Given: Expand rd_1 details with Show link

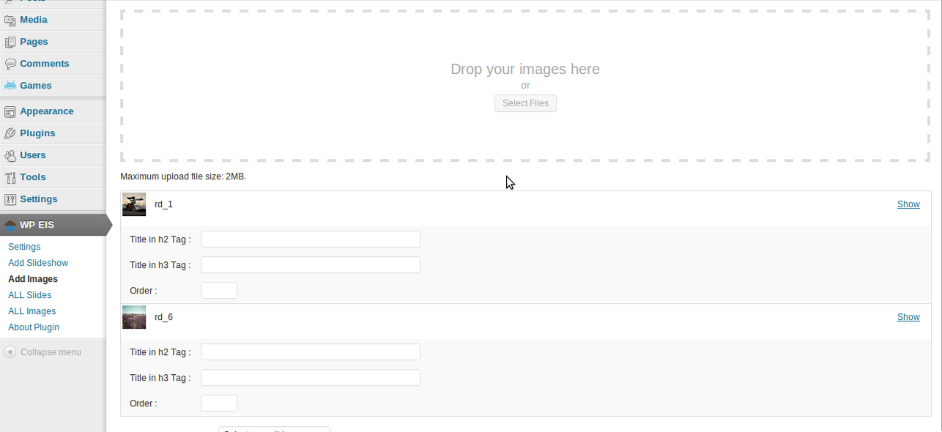Looking at the screenshot, I should [908, 204].
